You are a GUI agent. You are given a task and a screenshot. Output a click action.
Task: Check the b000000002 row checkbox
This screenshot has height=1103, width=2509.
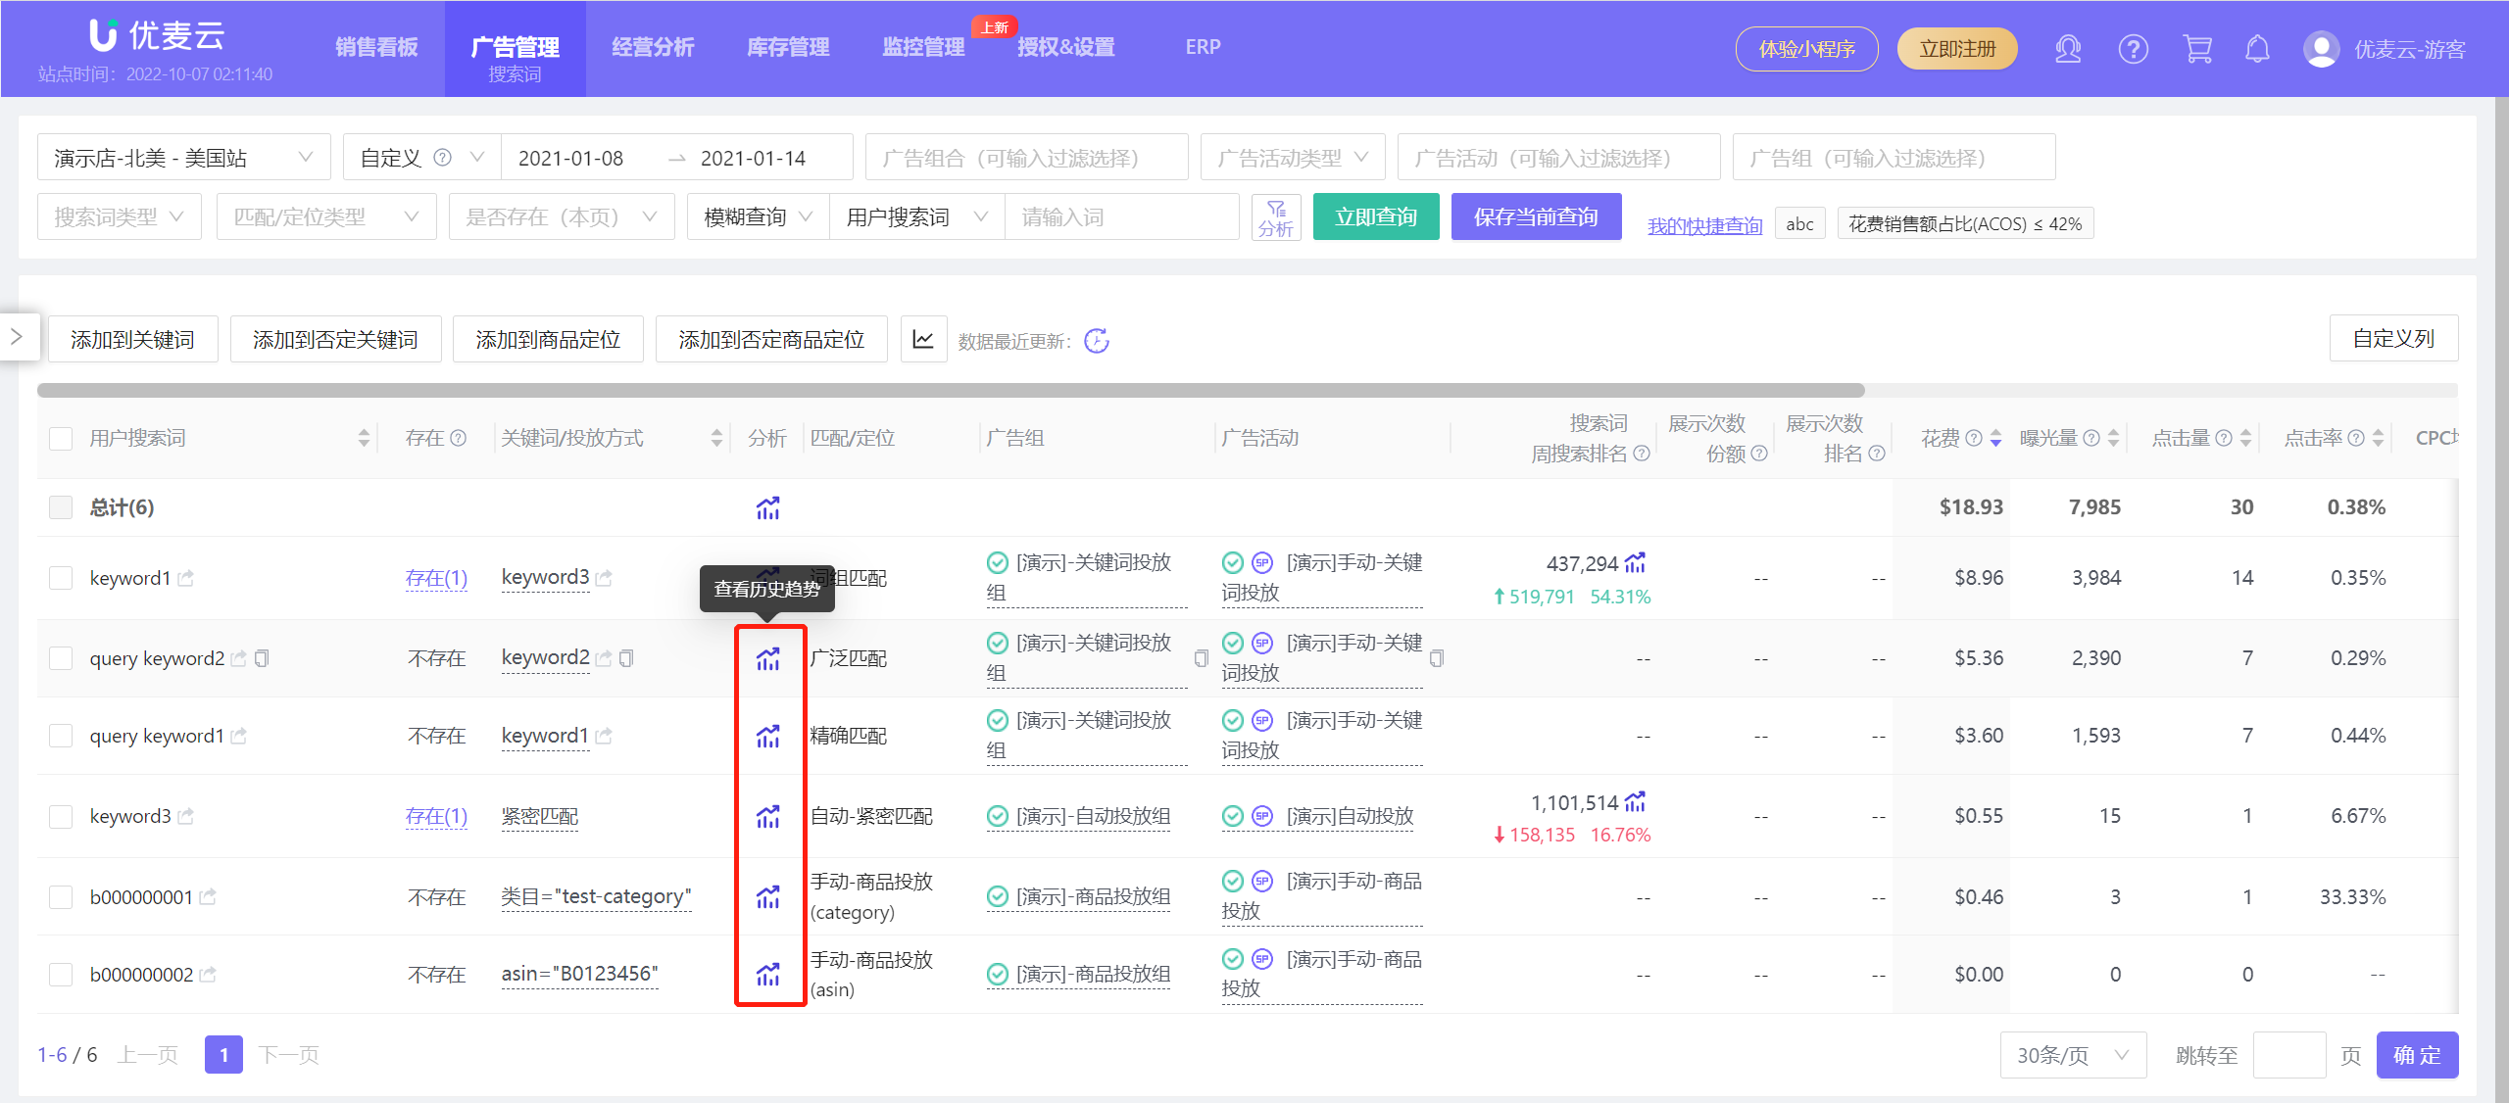(x=61, y=974)
